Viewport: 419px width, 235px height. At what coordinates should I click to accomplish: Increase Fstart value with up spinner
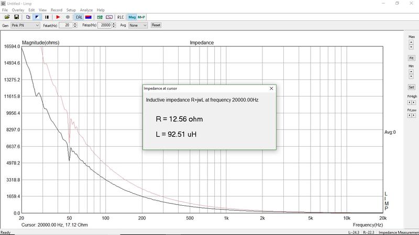(73, 23)
